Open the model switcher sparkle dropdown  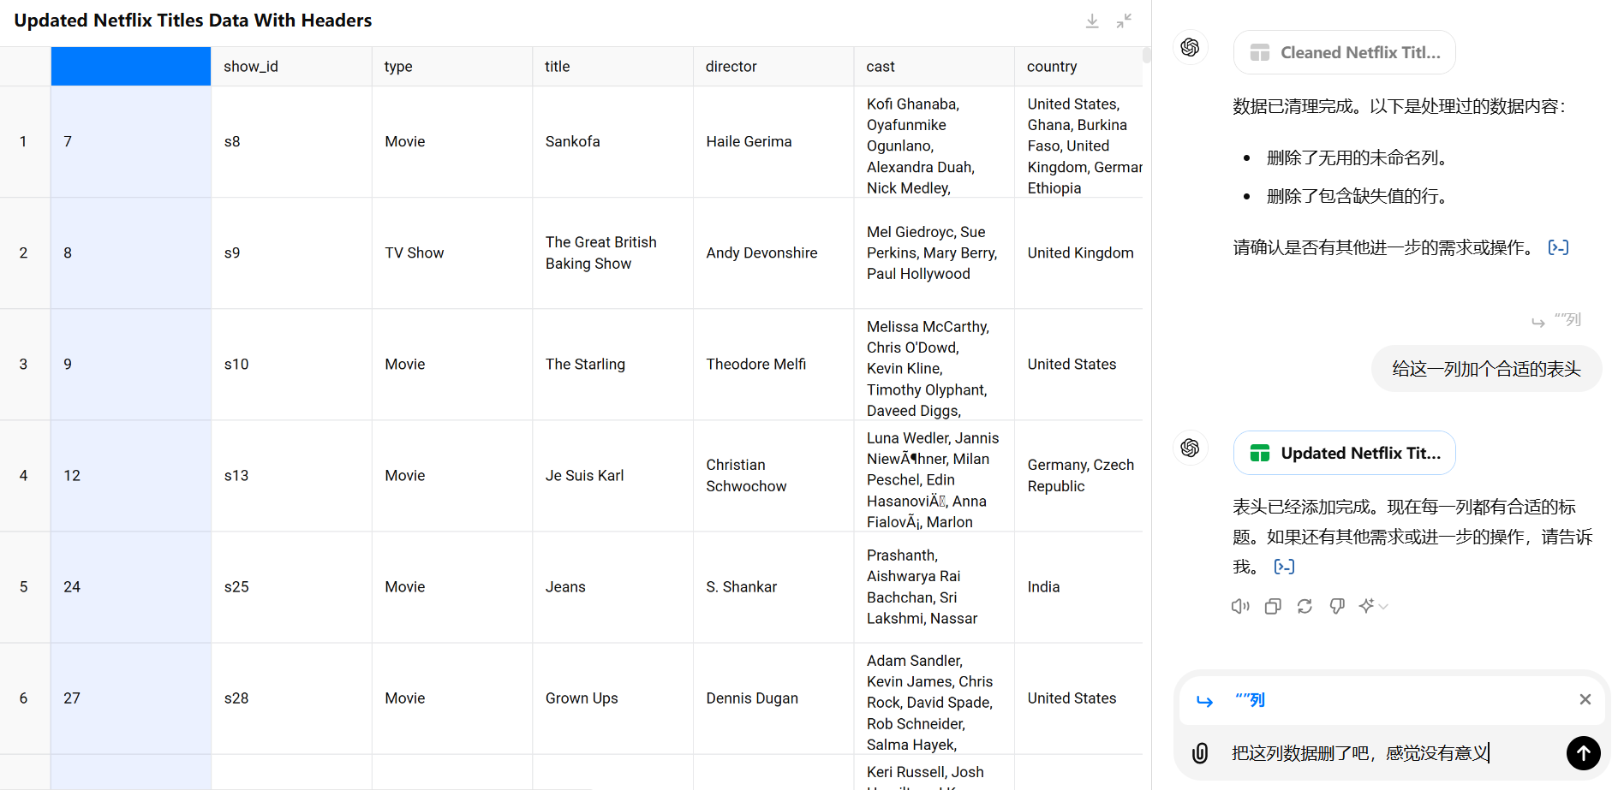tap(1373, 606)
